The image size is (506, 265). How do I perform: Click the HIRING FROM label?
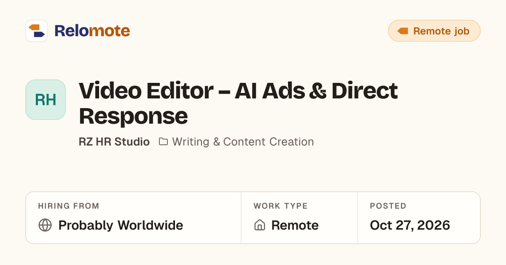pos(69,206)
